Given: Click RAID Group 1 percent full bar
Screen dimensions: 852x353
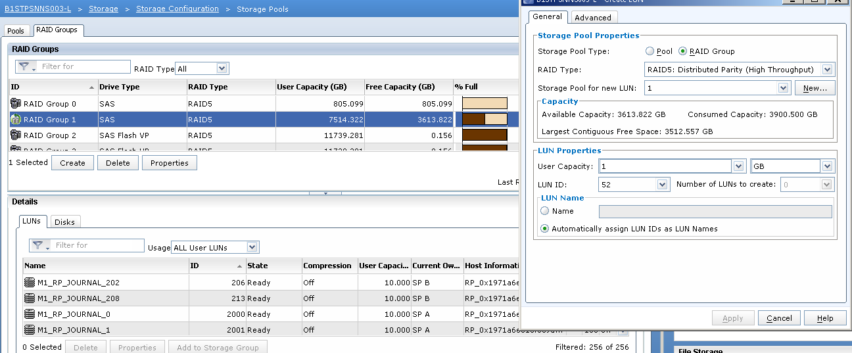Looking at the screenshot, I should [485, 119].
